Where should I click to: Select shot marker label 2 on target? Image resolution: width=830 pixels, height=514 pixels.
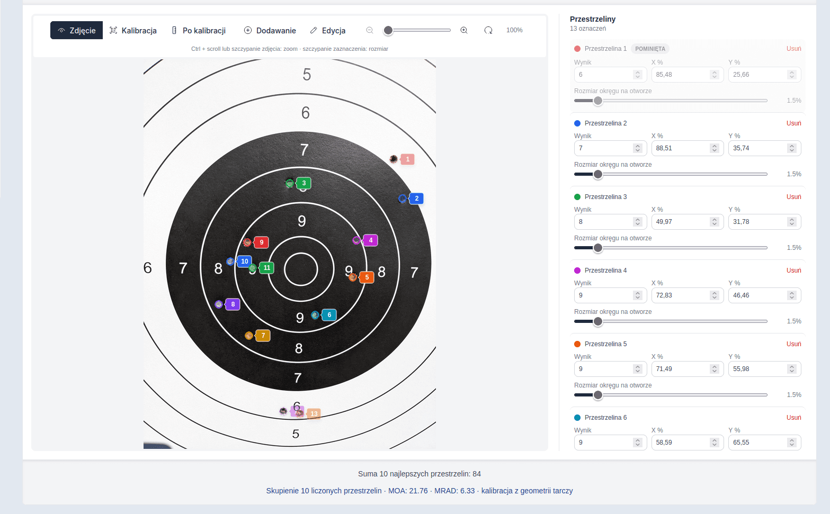coord(416,199)
